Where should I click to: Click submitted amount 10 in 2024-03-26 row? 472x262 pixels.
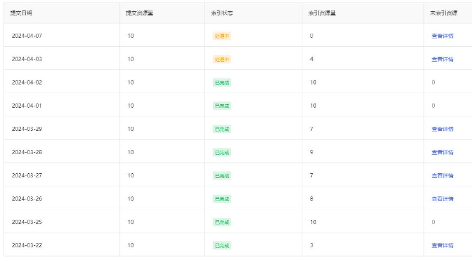(131, 199)
